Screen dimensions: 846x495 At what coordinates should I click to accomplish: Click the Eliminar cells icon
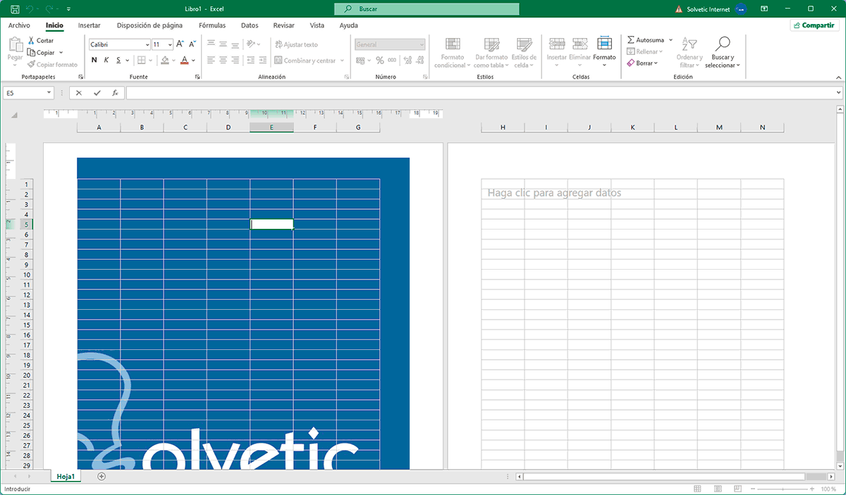click(x=580, y=44)
